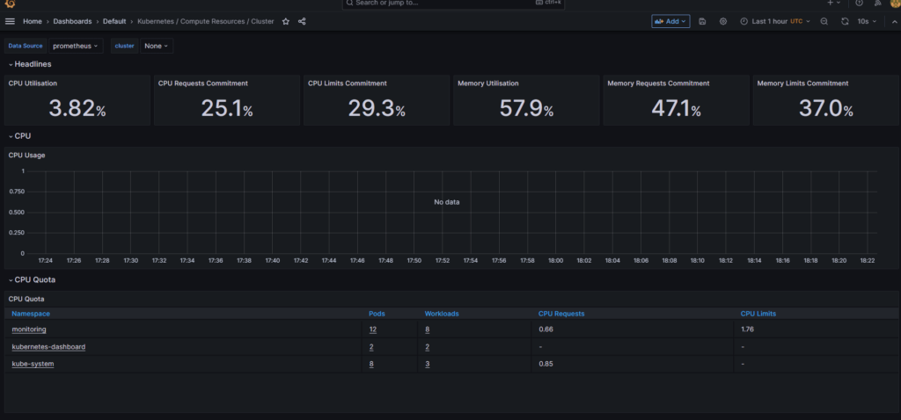Click pods count 12 for monitoring
This screenshot has width=901, height=420.
(373, 329)
